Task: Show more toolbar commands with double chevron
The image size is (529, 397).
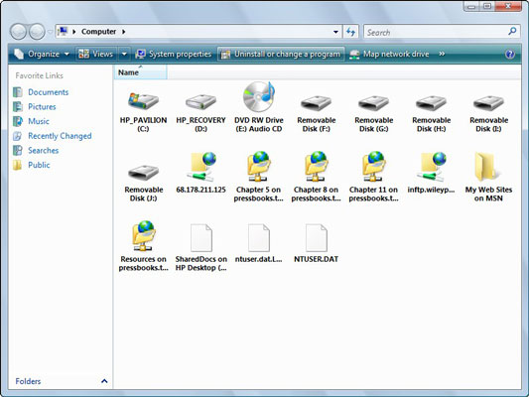Action: tap(442, 54)
